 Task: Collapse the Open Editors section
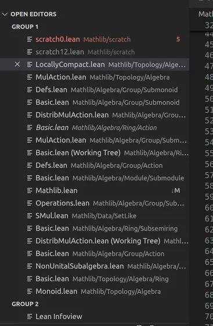click(5, 14)
